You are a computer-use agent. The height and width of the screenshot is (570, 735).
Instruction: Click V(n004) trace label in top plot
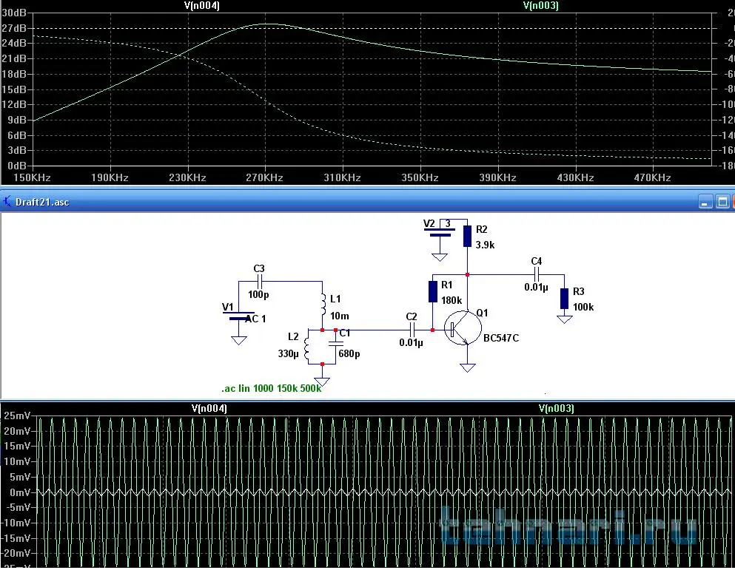[x=201, y=6]
